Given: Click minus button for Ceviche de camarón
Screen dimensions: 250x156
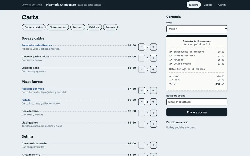Looking at the screenshot, I should 142,145.
